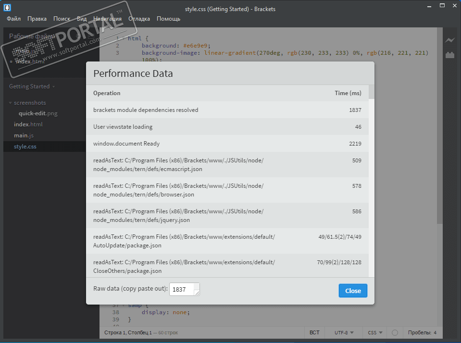Click the working files gear icon
Image resolution: width=461 pixels, height=343 pixels.
point(78,37)
